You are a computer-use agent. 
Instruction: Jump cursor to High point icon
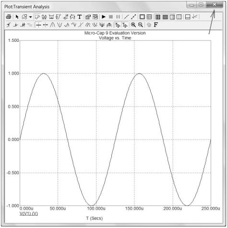click(67, 25)
